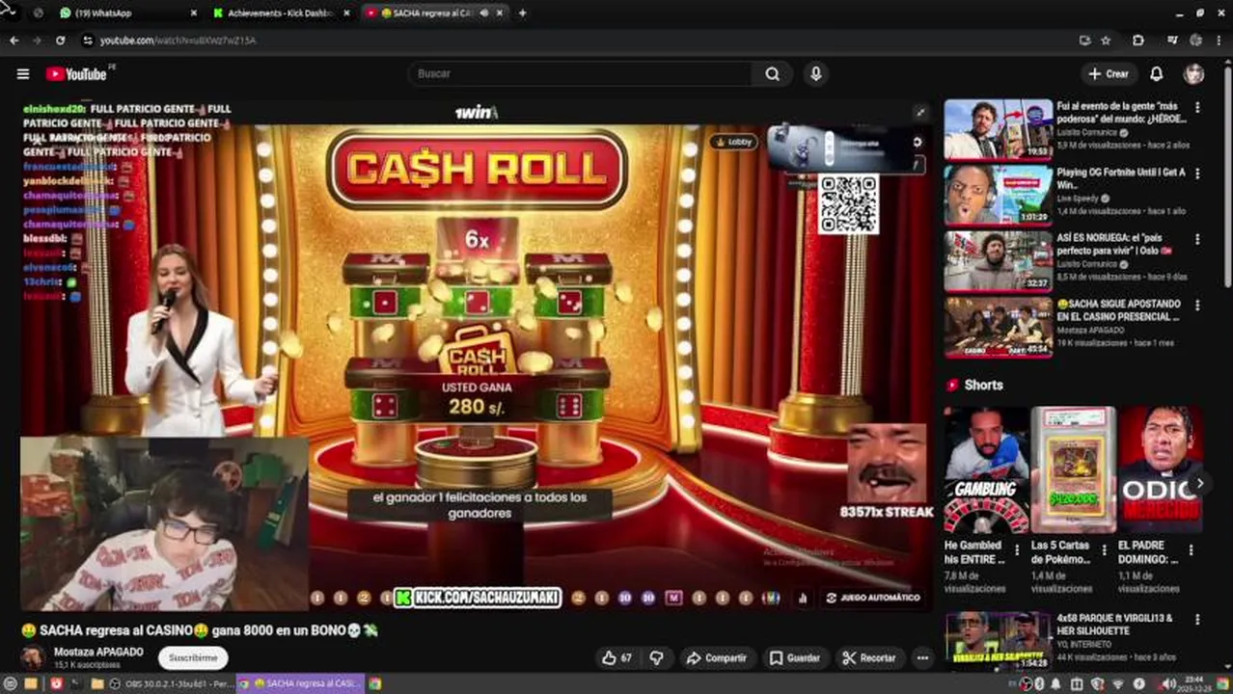Image resolution: width=1233 pixels, height=694 pixels.
Task: Open the channel avatar beside Mostaza APAGADO
Action: click(x=34, y=658)
